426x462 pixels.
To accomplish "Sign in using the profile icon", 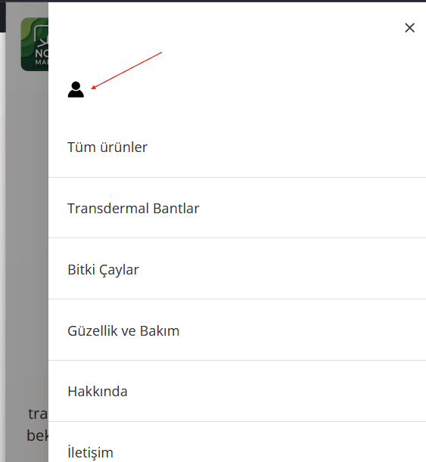I will click(x=76, y=89).
